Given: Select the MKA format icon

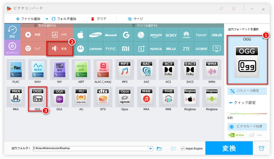Looking at the screenshot, I should 16,97.
